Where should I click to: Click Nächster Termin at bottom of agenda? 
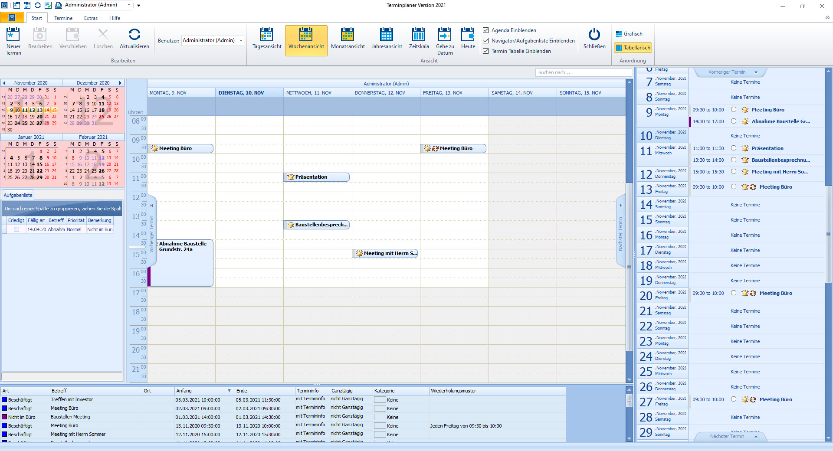(730, 436)
